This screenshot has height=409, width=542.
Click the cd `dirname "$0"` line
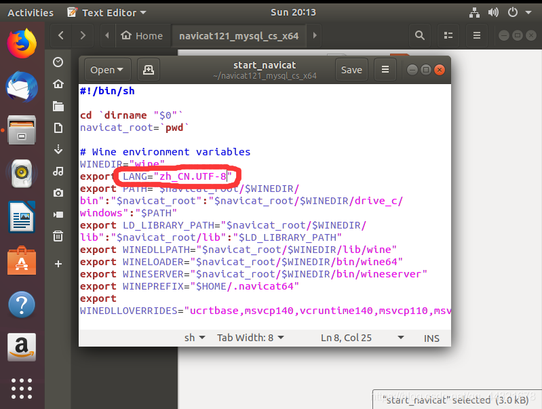coord(132,115)
